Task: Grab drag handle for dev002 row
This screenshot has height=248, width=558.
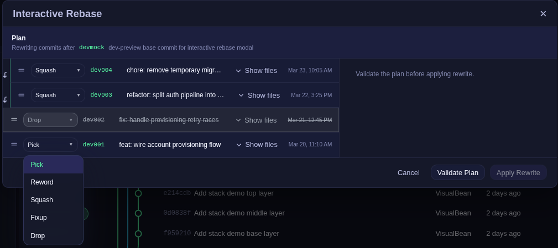Action: point(14,120)
